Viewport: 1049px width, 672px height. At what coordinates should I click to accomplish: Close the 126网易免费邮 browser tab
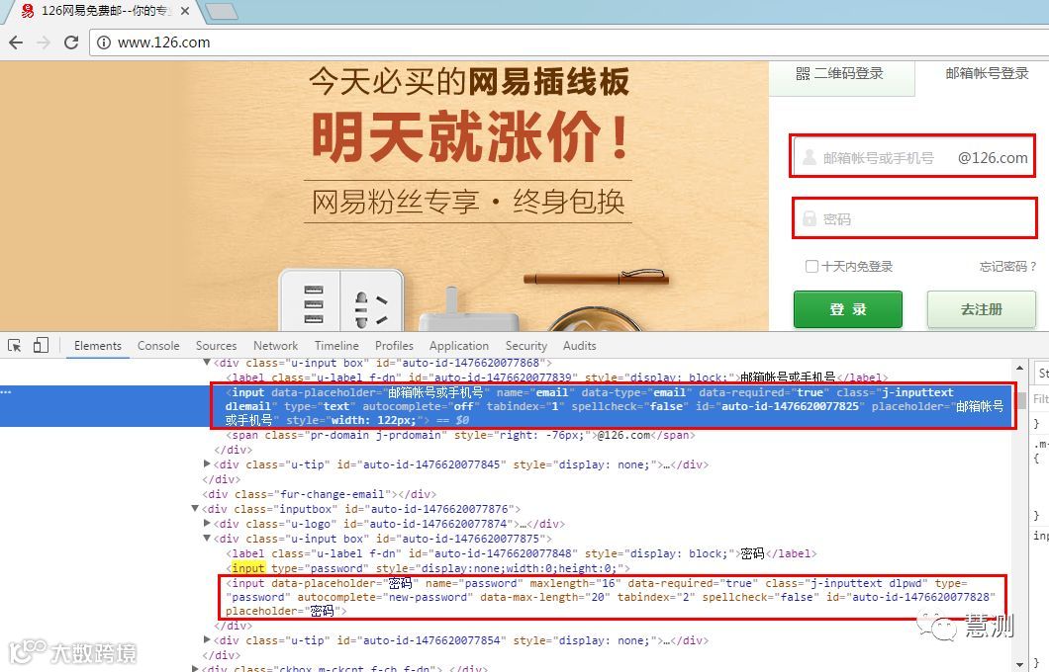[185, 11]
